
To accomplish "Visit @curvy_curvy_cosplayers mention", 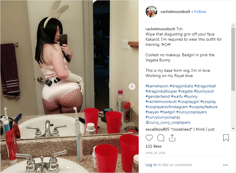I will click(168, 122).
